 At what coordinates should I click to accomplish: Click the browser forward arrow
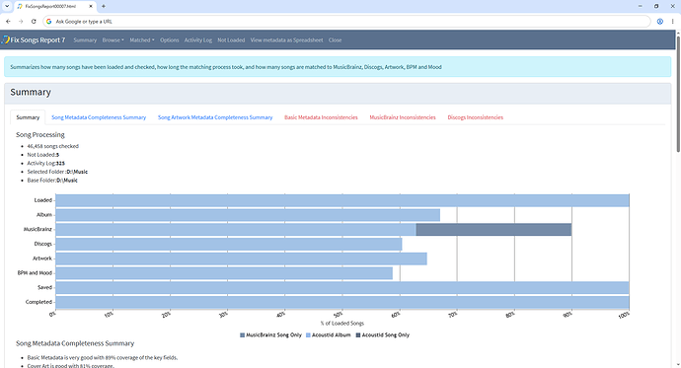click(21, 22)
